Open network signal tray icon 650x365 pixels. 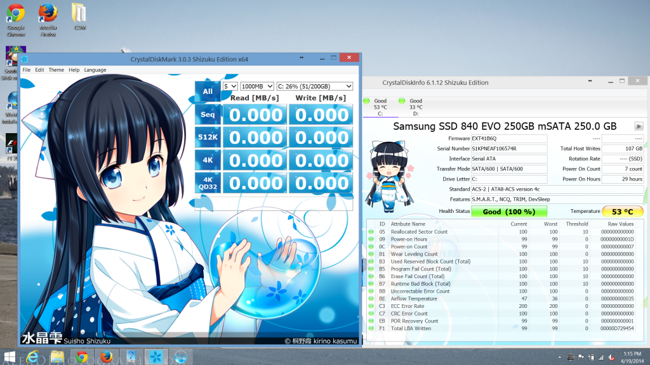point(601,357)
